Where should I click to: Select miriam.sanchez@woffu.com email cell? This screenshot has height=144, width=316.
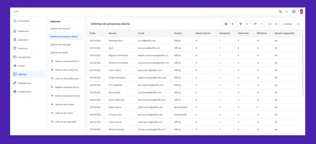(152, 130)
